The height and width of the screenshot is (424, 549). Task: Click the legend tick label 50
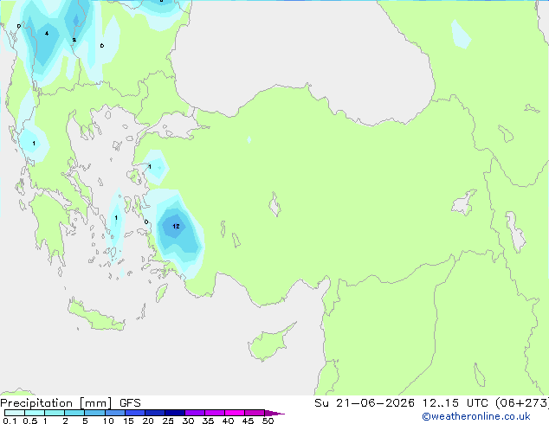tap(268, 421)
